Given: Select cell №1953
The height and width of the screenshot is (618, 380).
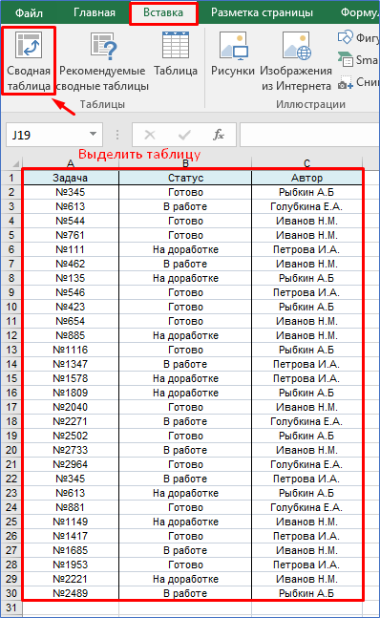Looking at the screenshot, I should coord(71,565).
